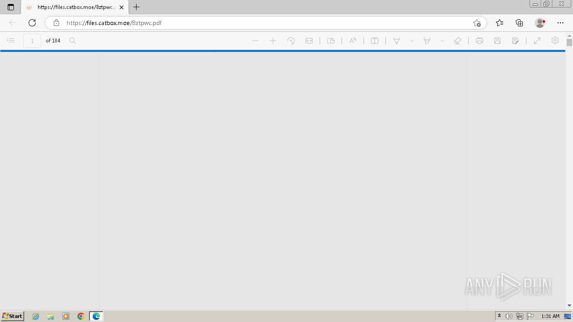Save the PDF file
Image resolution: width=573 pixels, height=322 pixels.
coord(497,41)
